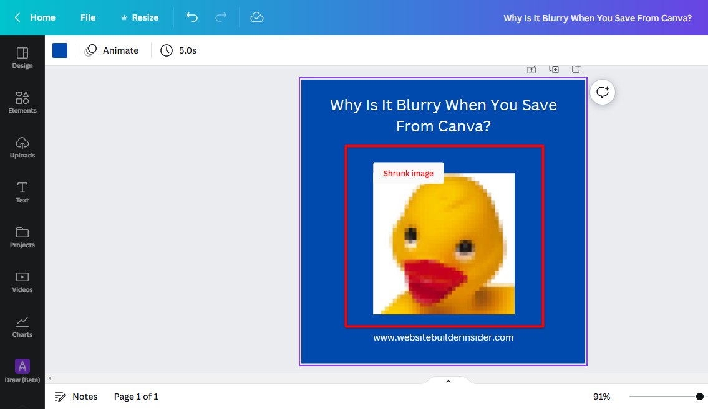Click the cloud save status icon
The width and height of the screenshot is (708, 409).
pyautogui.click(x=257, y=17)
